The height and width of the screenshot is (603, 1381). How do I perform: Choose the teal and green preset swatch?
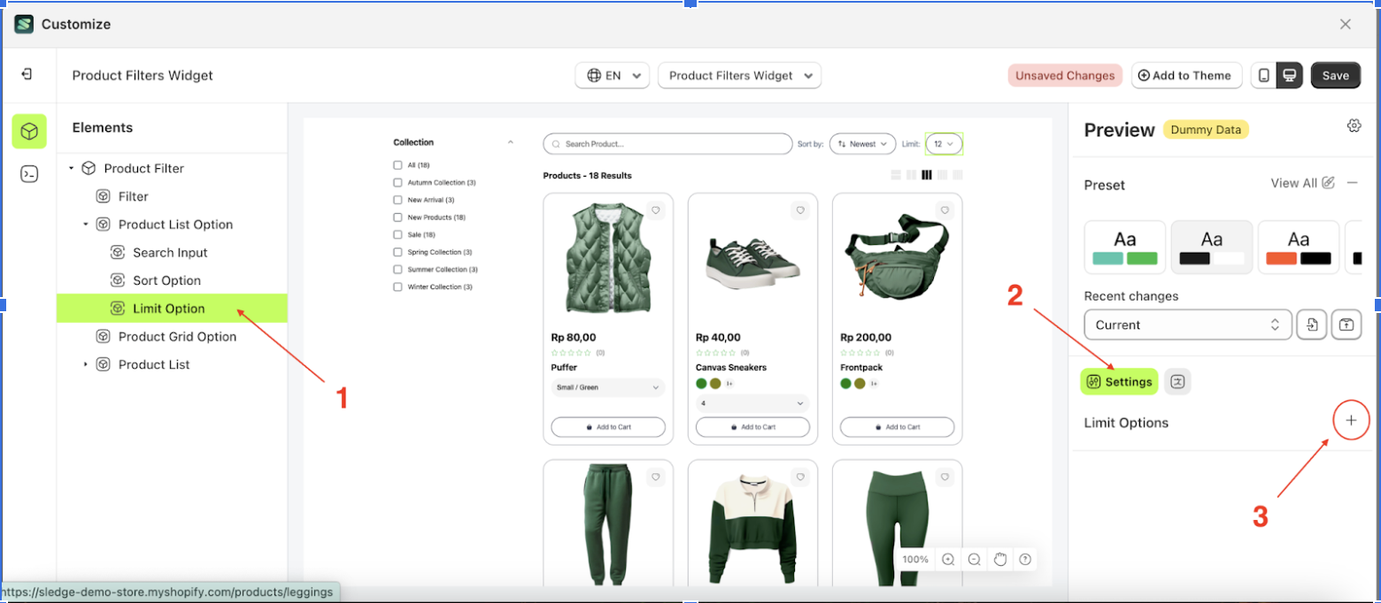pos(1124,247)
